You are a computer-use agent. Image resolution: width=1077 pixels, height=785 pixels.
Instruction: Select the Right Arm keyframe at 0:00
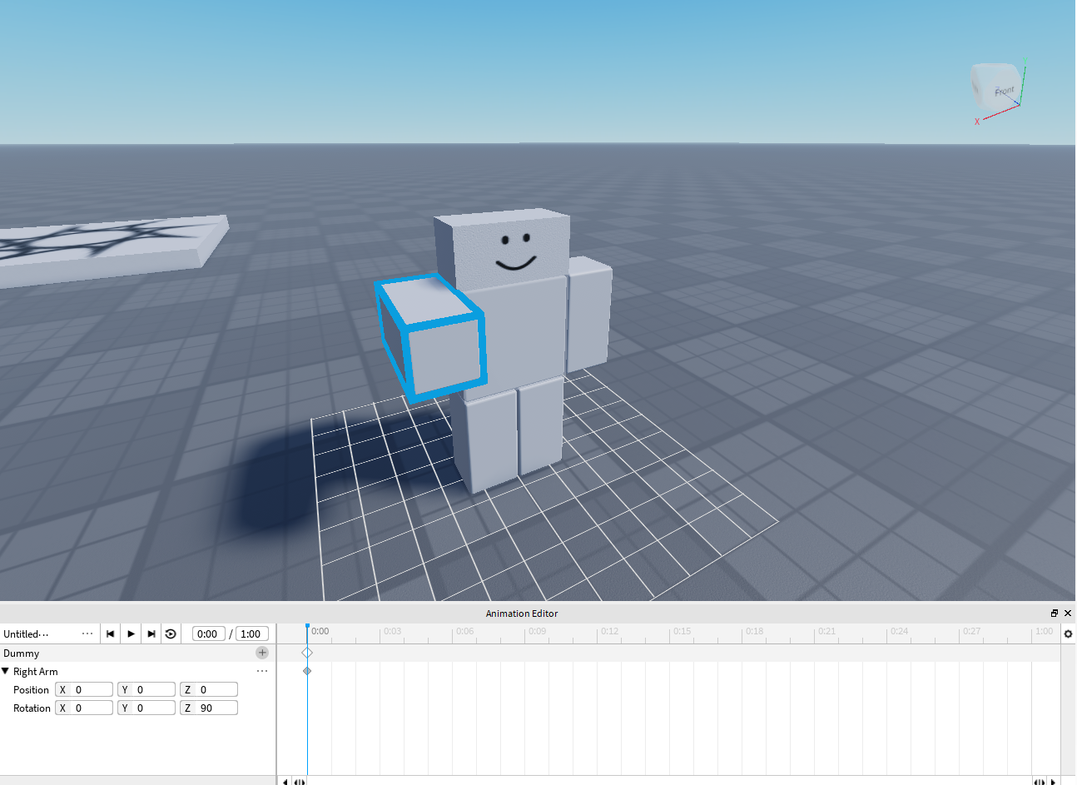(307, 671)
